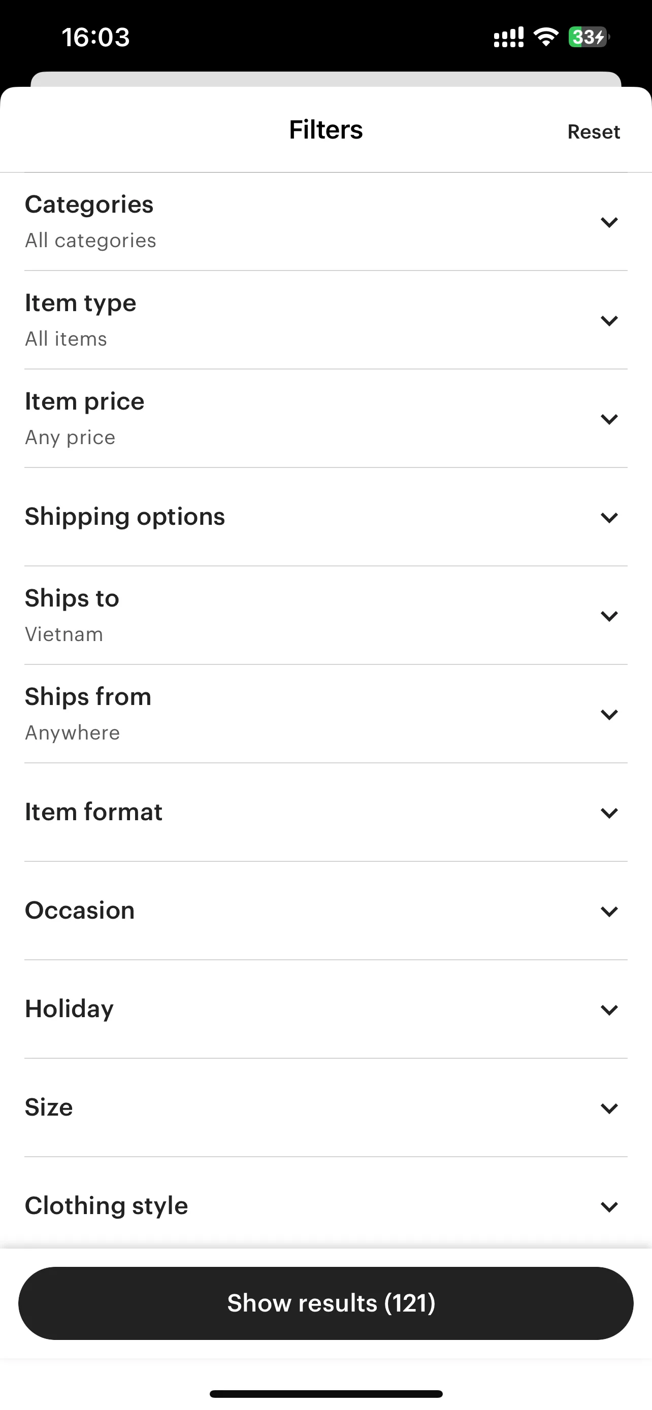Viewport: 652px width, 1410px height.
Task: Tap the battery status indicator
Action: coord(589,37)
